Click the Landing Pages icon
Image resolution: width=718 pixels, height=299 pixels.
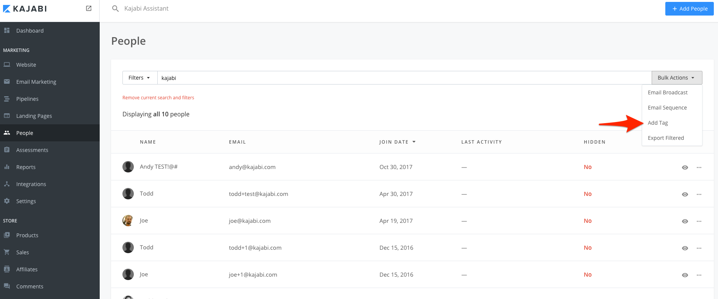pos(7,116)
